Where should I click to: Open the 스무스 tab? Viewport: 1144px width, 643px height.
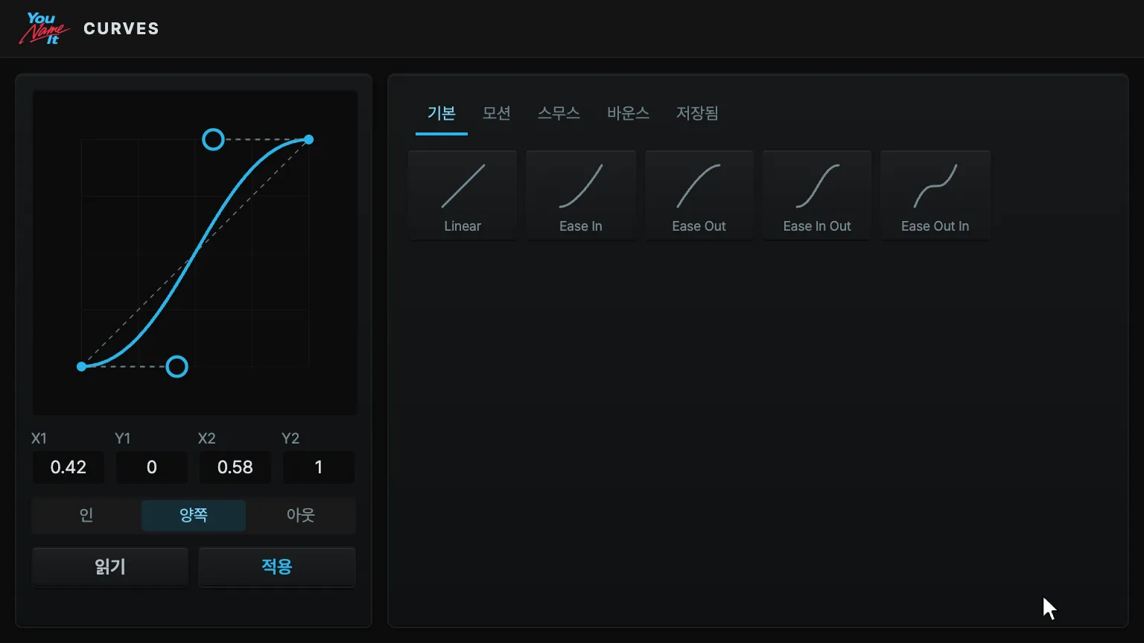point(559,114)
